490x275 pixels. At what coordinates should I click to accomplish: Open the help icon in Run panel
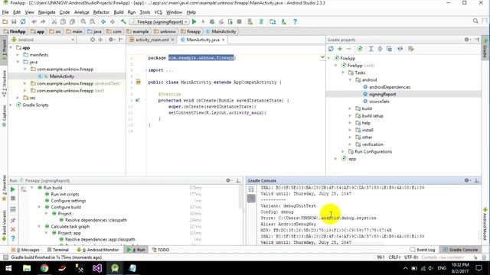(13, 238)
